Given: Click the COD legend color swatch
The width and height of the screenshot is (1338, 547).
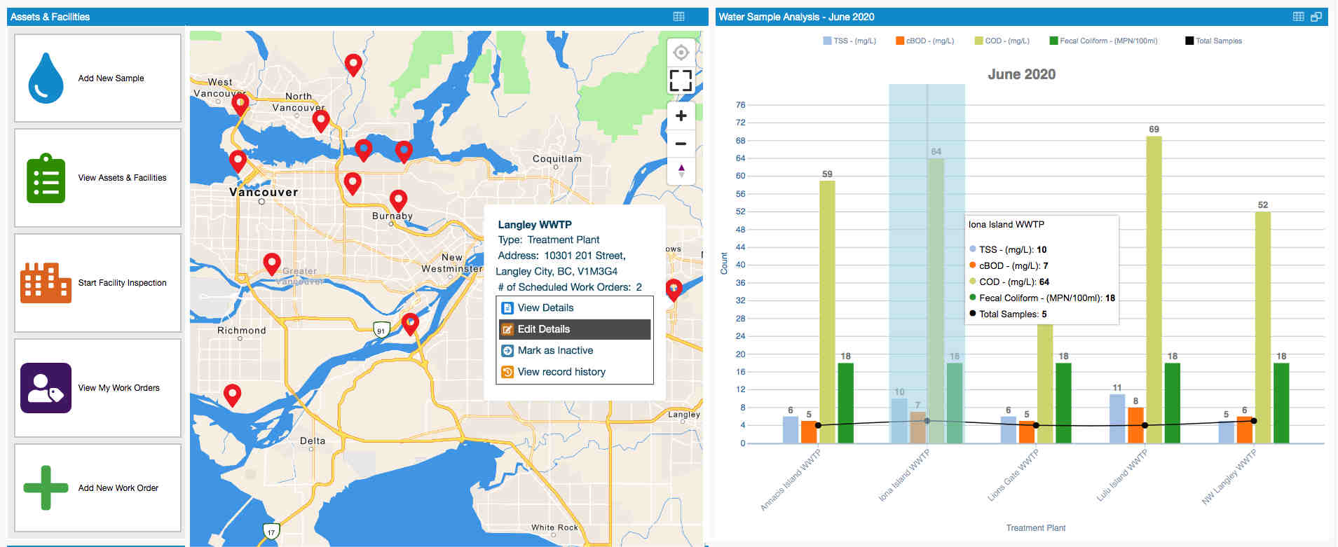Looking at the screenshot, I should [978, 41].
